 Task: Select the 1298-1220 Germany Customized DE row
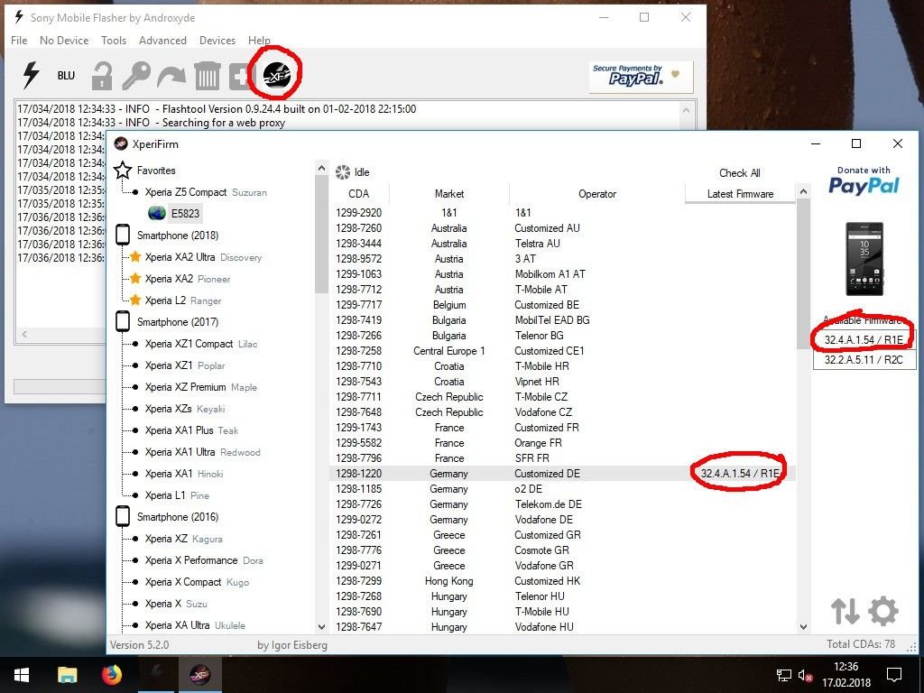[x=562, y=474]
